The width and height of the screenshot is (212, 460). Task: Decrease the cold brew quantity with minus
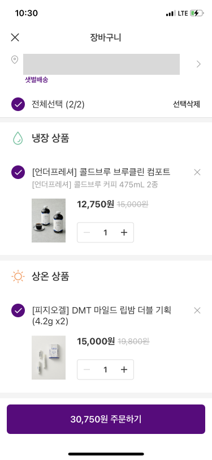pyautogui.click(x=86, y=233)
